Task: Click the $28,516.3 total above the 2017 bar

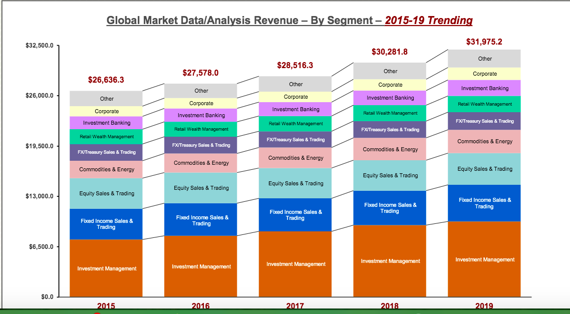Action: point(295,66)
